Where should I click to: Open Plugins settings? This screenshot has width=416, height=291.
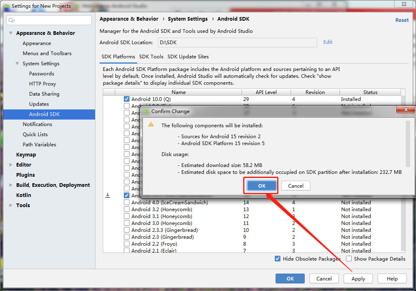click(25, 175)
